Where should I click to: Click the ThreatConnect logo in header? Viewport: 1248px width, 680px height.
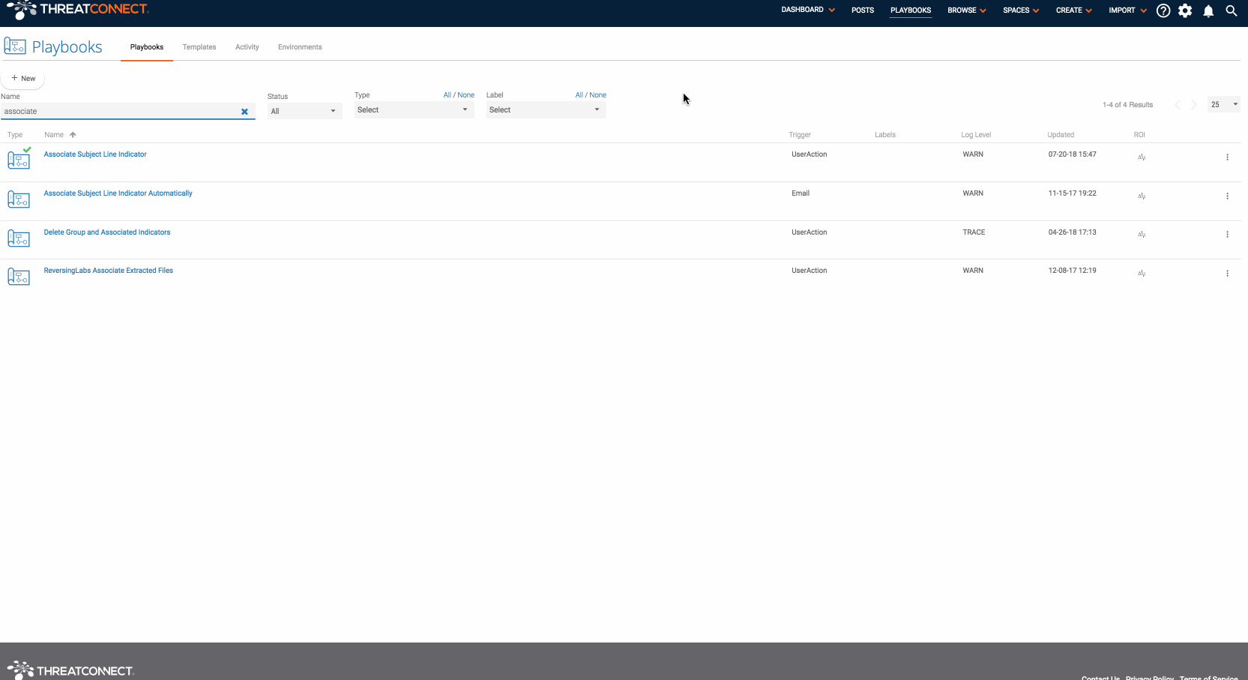[x=78, y=10]
